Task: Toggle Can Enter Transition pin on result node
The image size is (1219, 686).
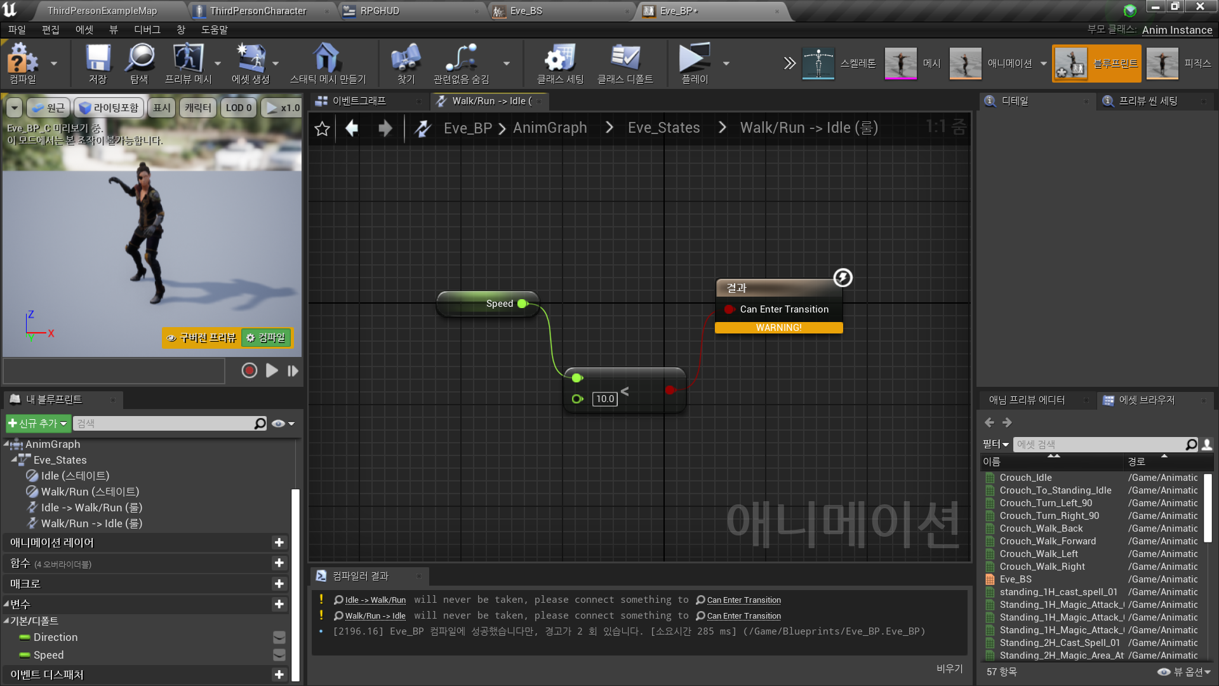Action: click(x=729, y=309)
